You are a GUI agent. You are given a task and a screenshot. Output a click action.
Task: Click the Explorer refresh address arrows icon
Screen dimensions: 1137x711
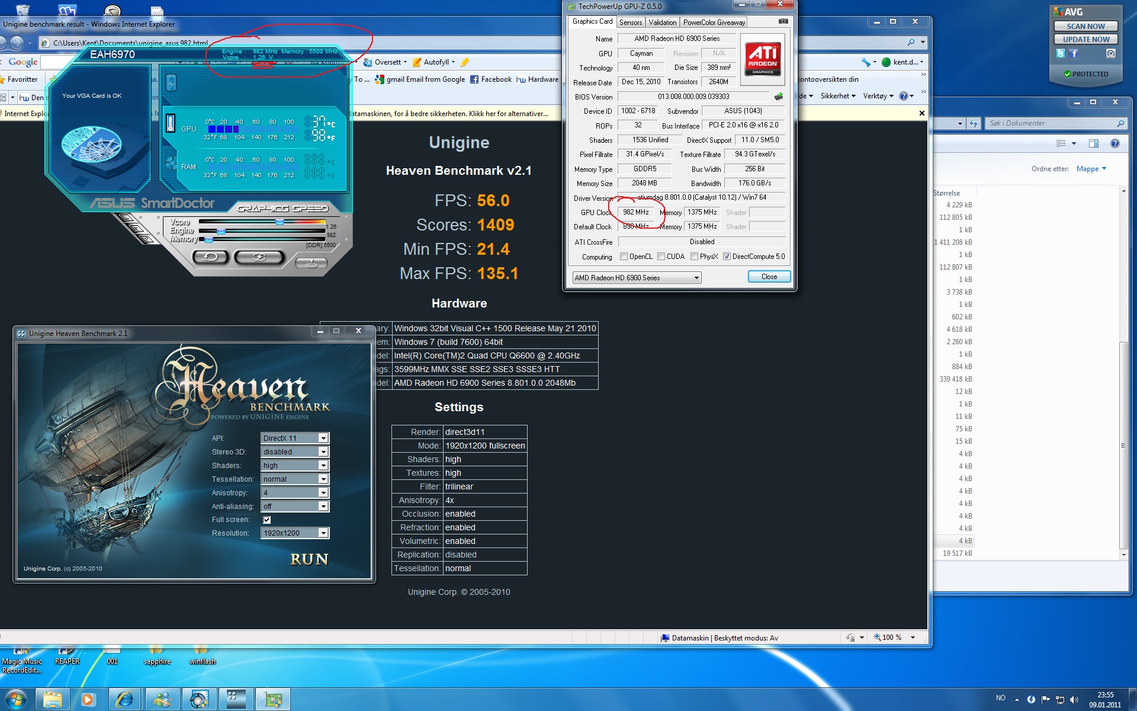click(974, 123)
